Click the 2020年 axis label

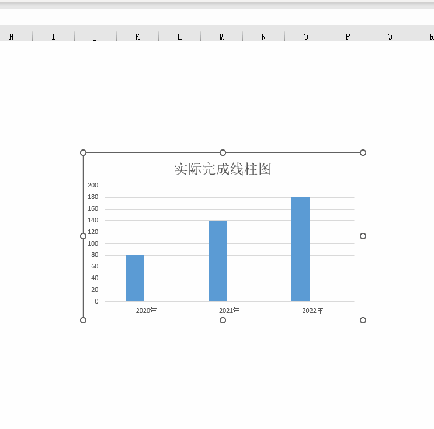coord(146,311)
